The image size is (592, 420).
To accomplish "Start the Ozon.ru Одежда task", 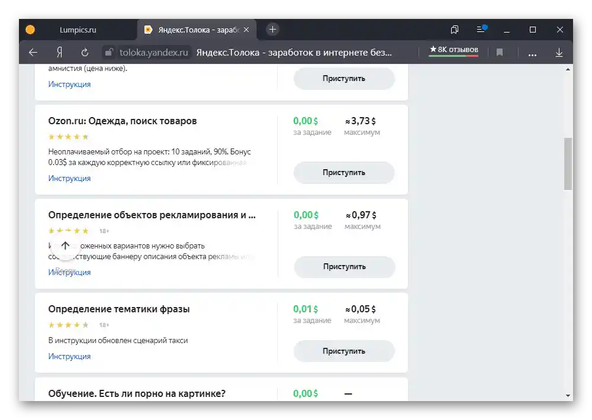I will click(x=344, y=173).
